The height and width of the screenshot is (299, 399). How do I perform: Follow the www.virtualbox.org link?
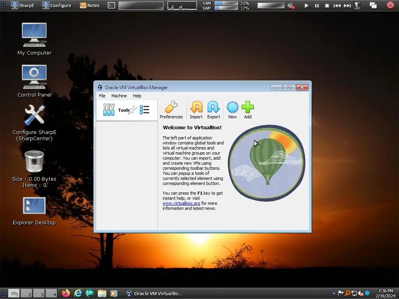tap(181, 203)
